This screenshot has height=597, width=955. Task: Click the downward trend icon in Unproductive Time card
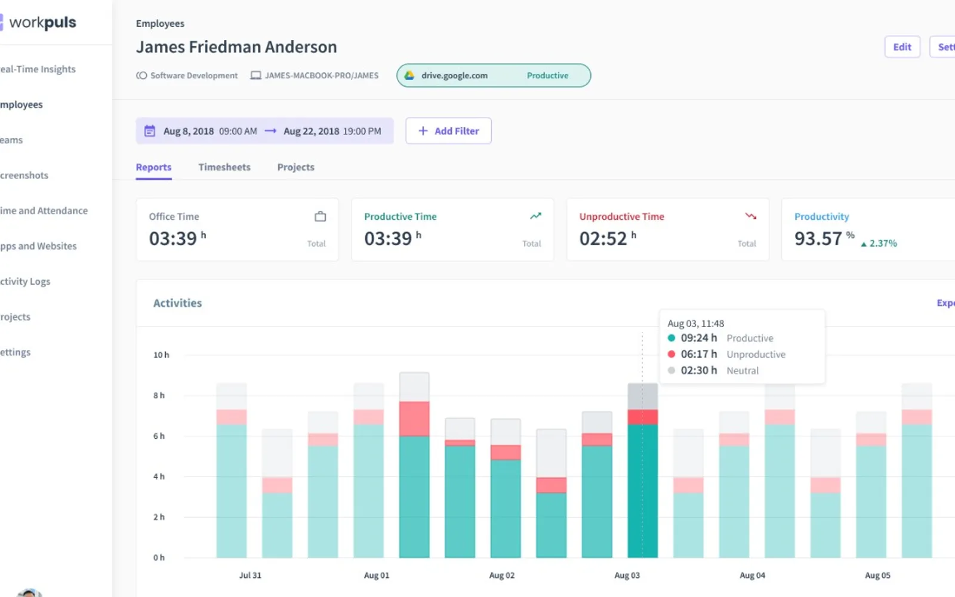(x=750, y=216)
